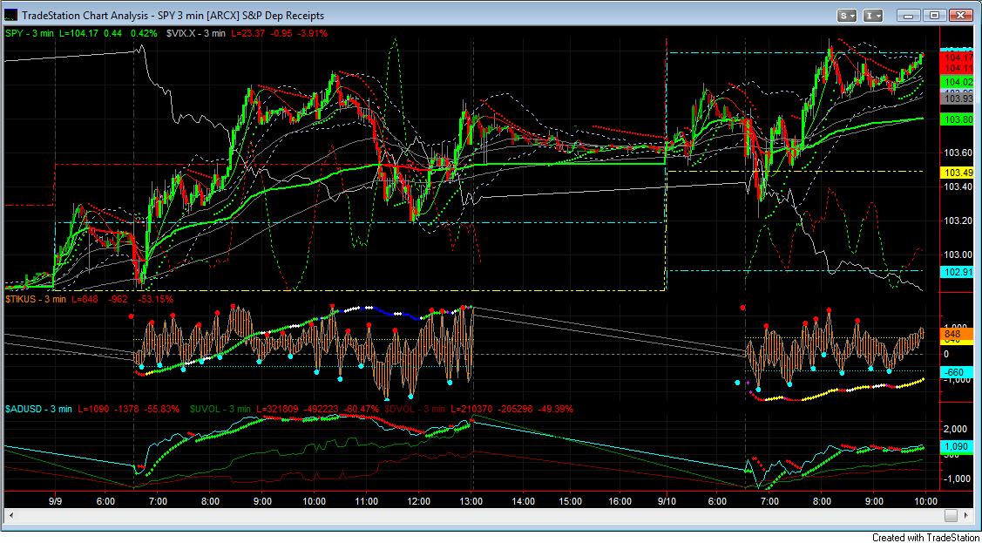982x543 pixels.
Task: Click the 11:00 label on time axis
Action: pos(366,501)
